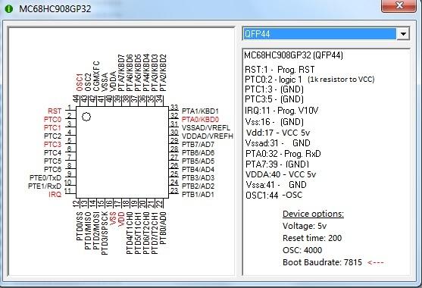Click the underlined 'Device options:' heading
The image size is (422, 288).
tap(313, 214)
